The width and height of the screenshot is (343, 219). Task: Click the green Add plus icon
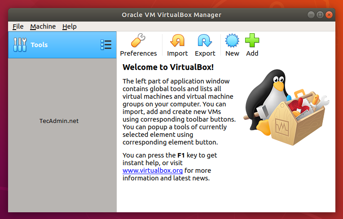(252, 40)
